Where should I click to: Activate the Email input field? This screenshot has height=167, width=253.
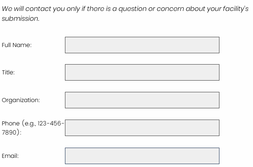click(142, 156)
